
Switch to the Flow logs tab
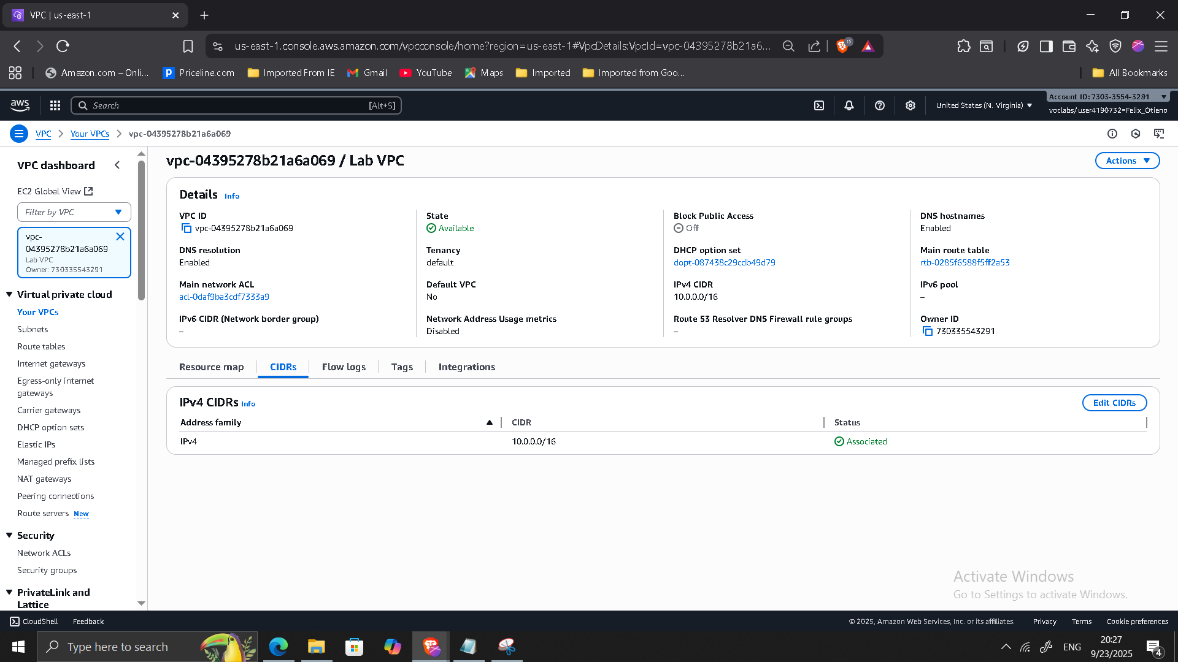[x=344, y=367]
